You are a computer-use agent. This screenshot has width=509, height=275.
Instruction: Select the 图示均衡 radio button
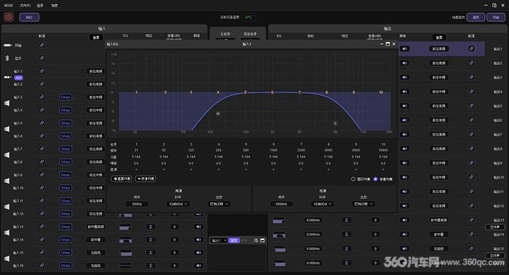pos(353,179)
